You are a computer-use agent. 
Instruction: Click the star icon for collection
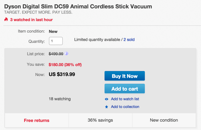point(106,107)
